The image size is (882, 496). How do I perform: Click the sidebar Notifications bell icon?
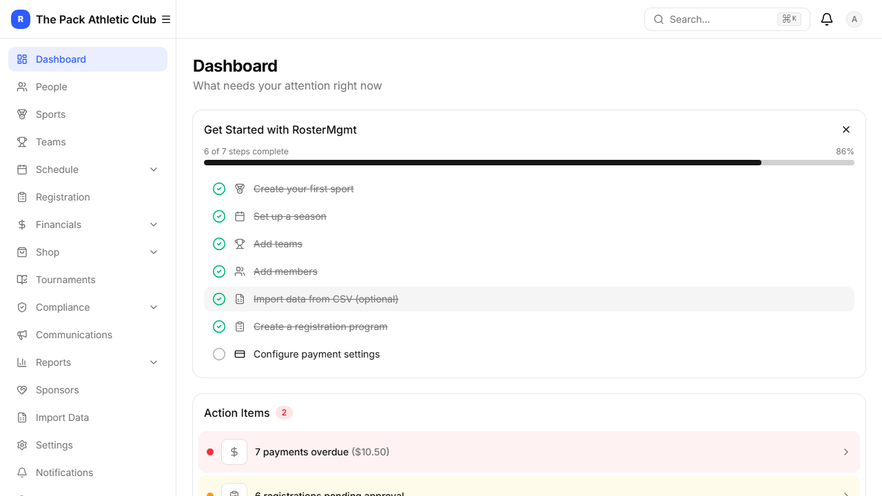pyautogui.click(x=22, y=473)
